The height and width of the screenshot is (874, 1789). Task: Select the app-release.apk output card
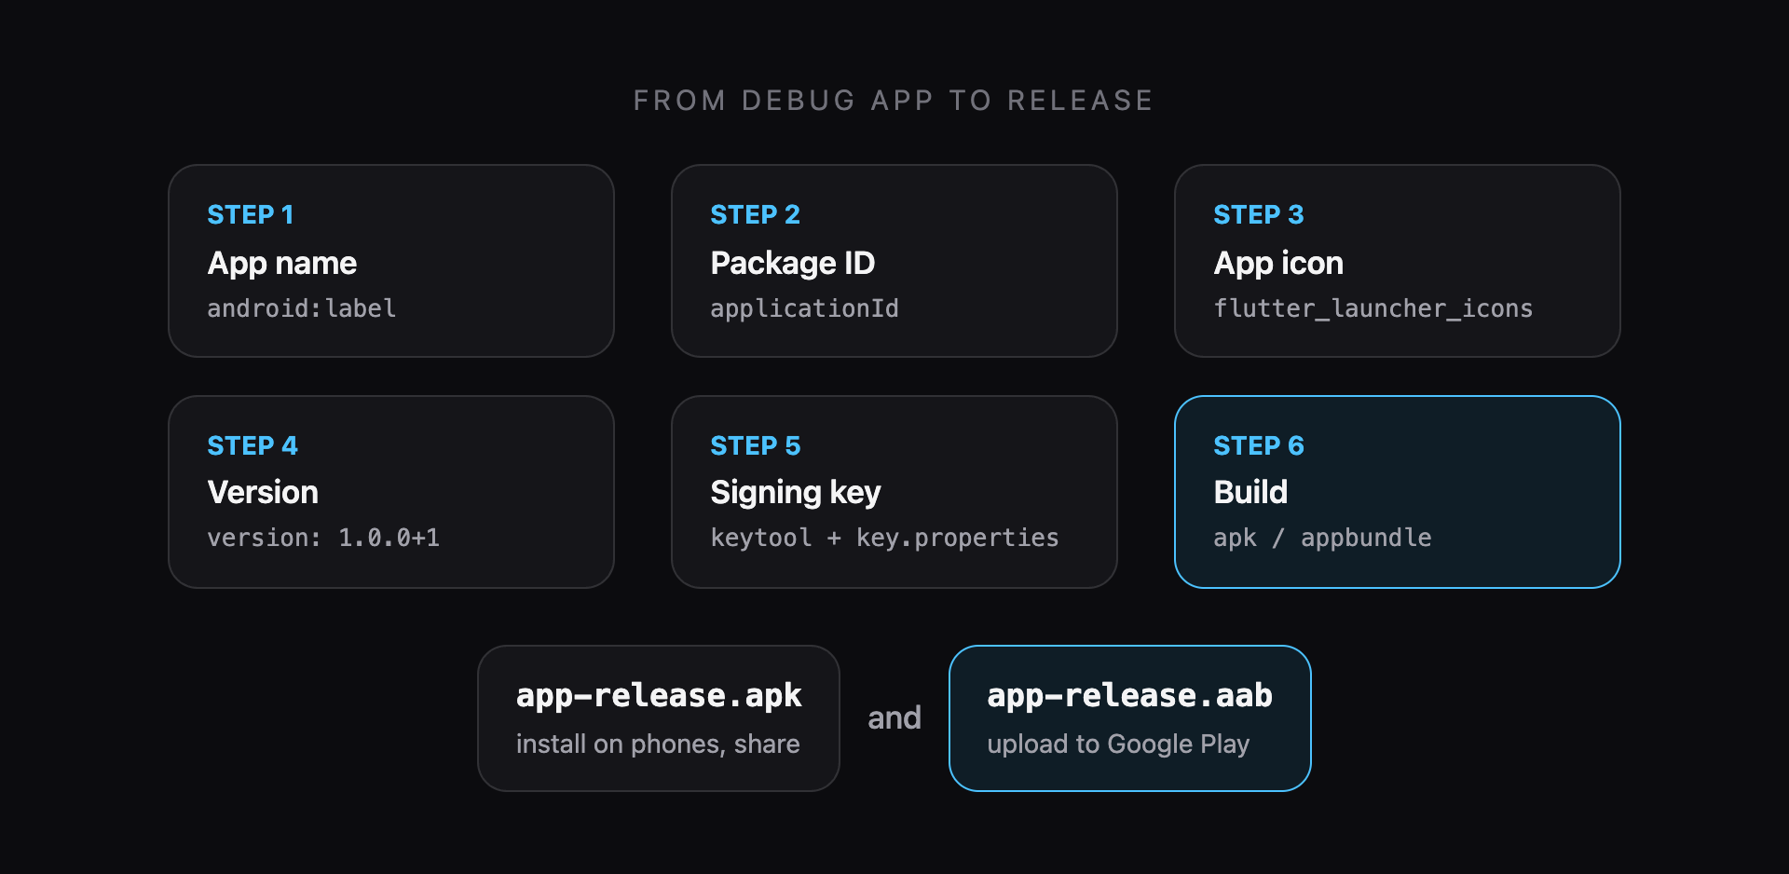[659, 718]
